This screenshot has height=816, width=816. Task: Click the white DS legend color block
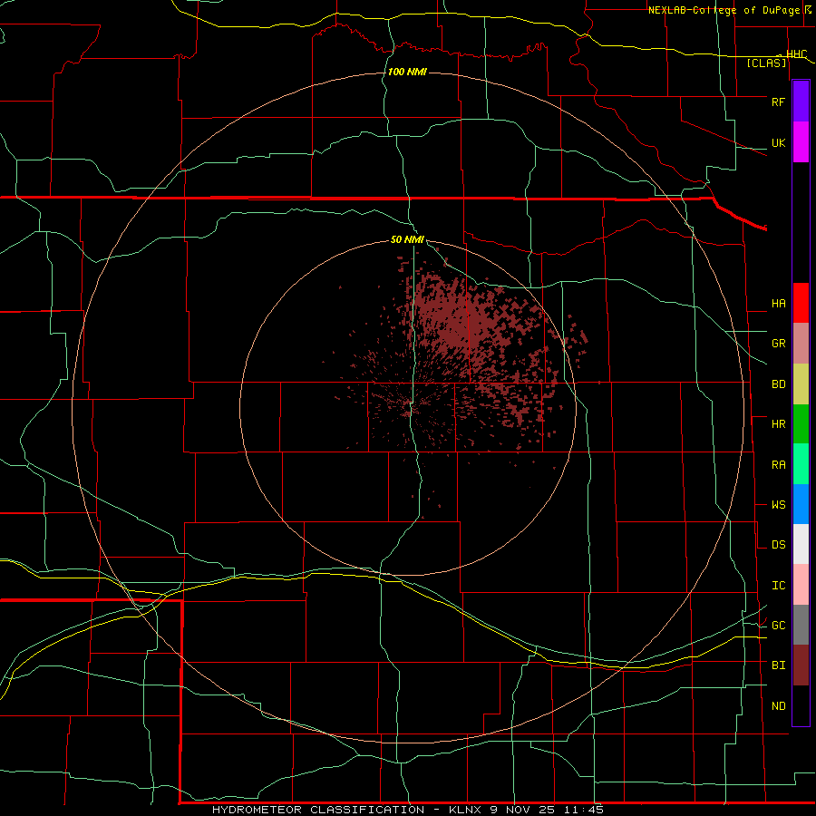pos(801,544)
